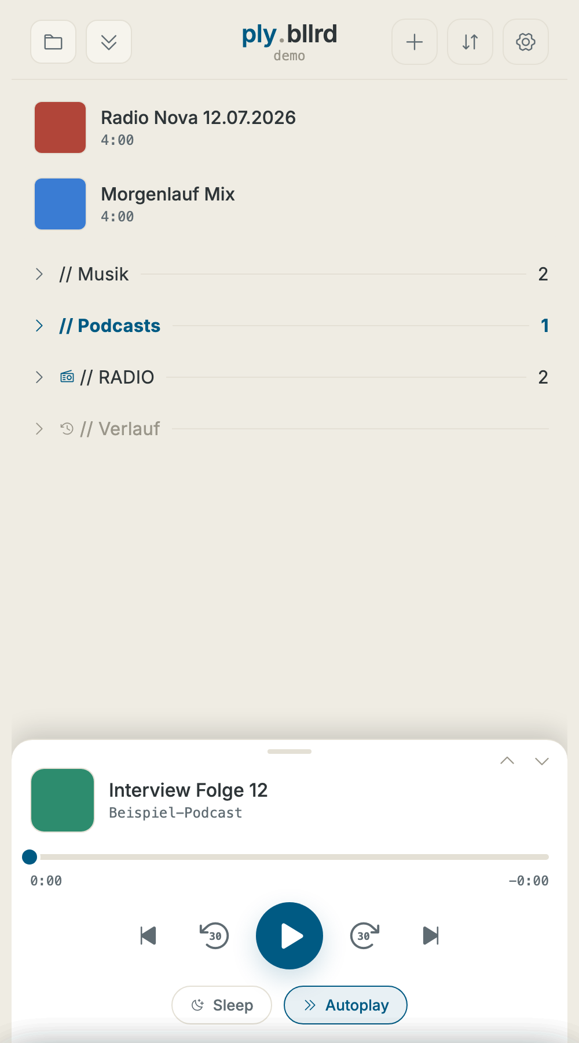Screen dimensions: 579x1043
Task: Expand the // Podcasts group
Action: coord(289,326)
